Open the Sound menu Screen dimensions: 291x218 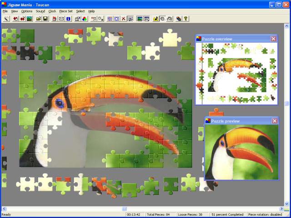point(40,11)
